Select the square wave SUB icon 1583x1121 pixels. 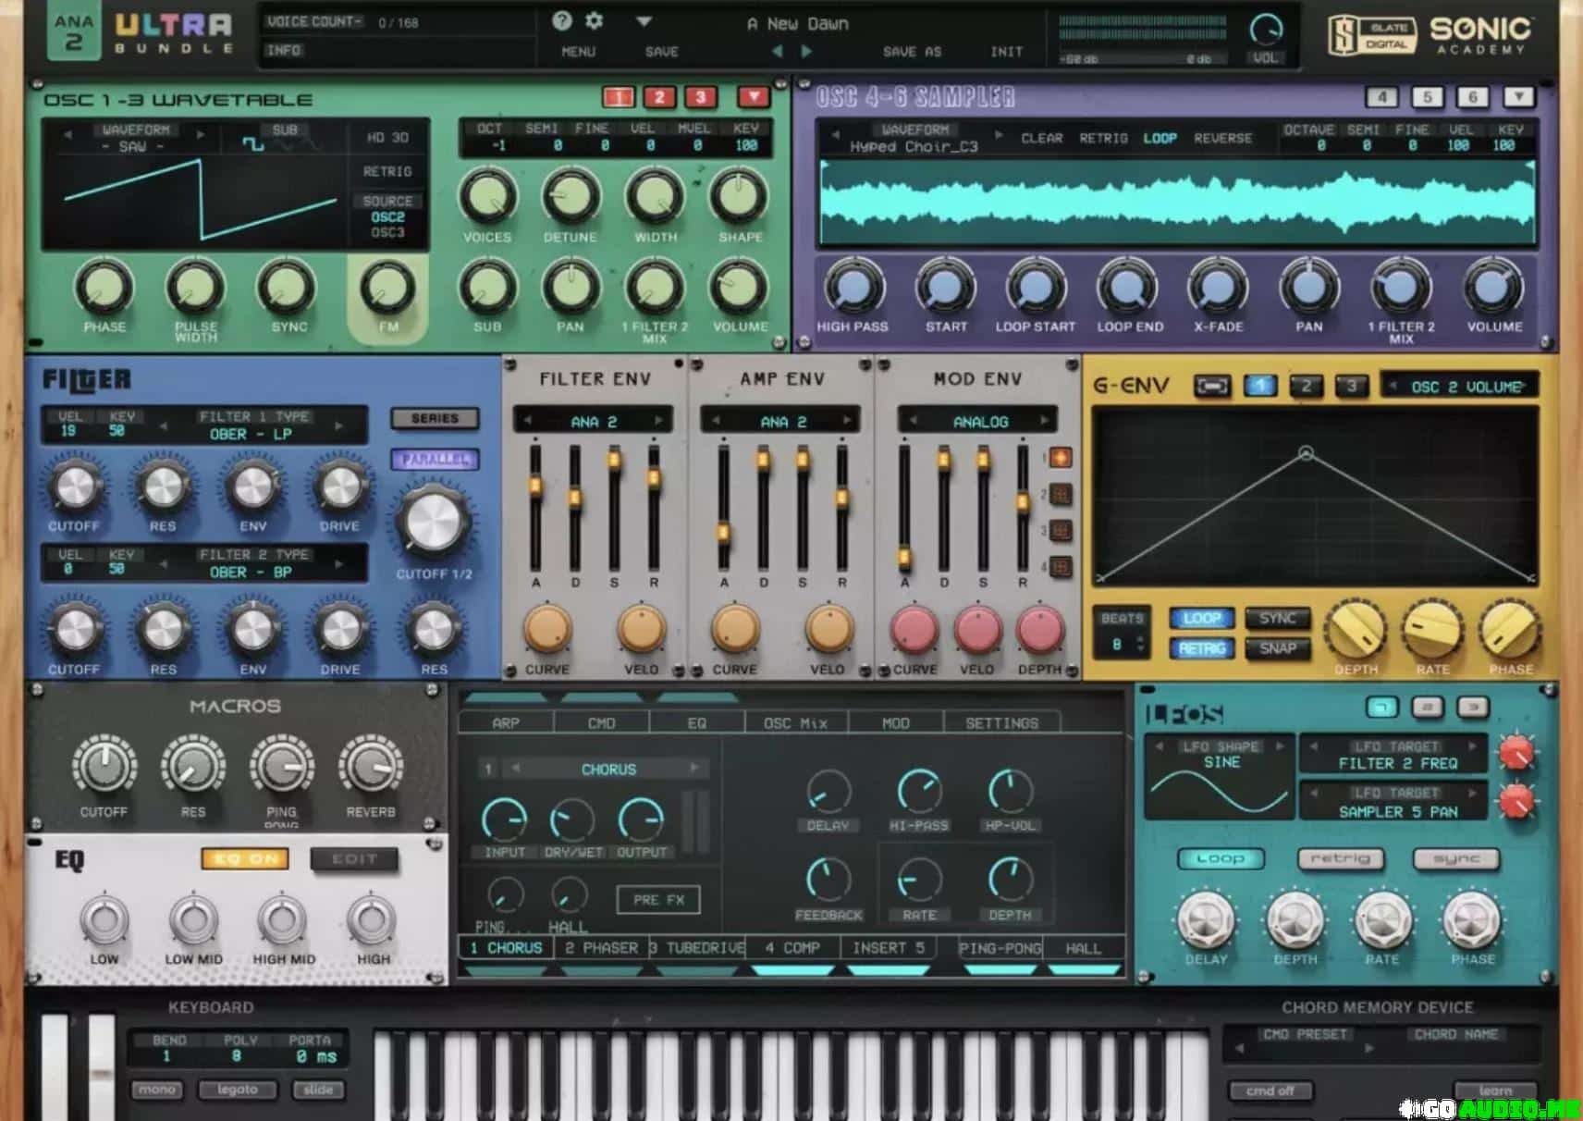[x=252, y=144]
